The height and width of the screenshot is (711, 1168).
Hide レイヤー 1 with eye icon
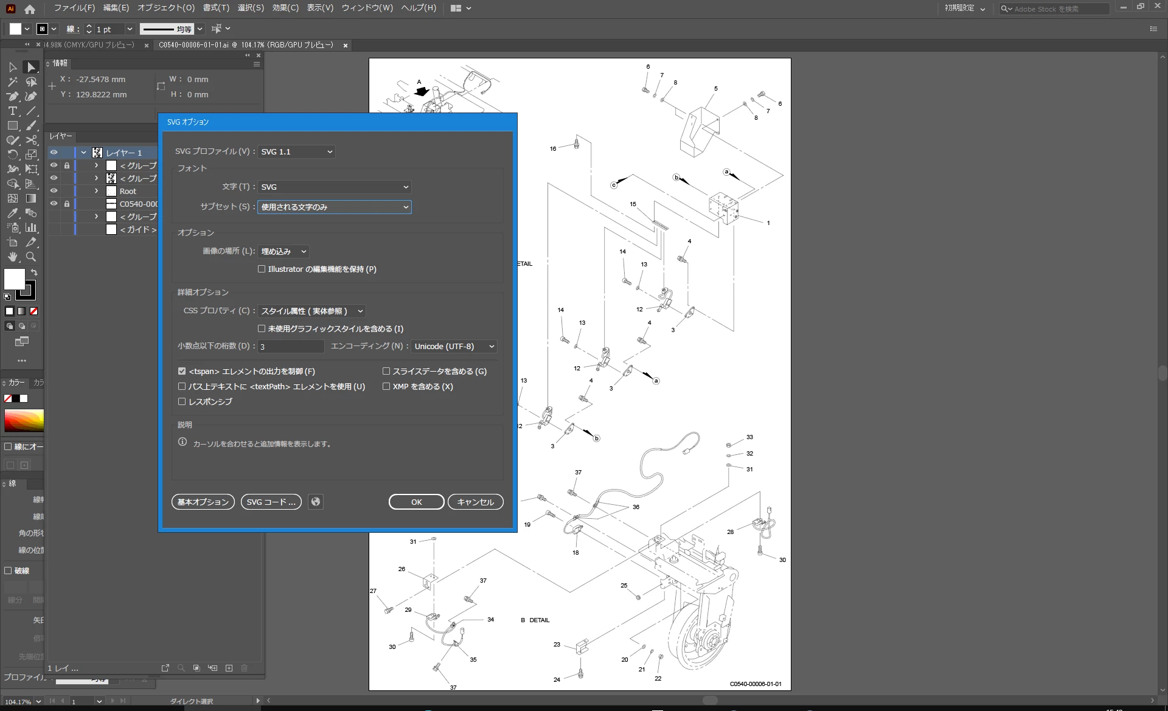(x=54, y=153)
